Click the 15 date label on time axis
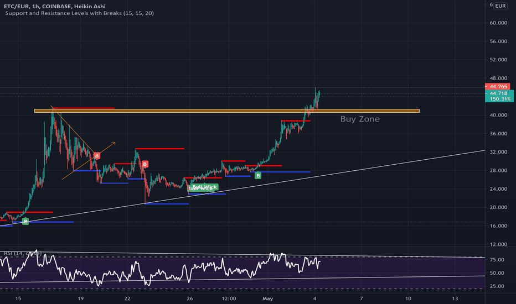 coord(18,298)
